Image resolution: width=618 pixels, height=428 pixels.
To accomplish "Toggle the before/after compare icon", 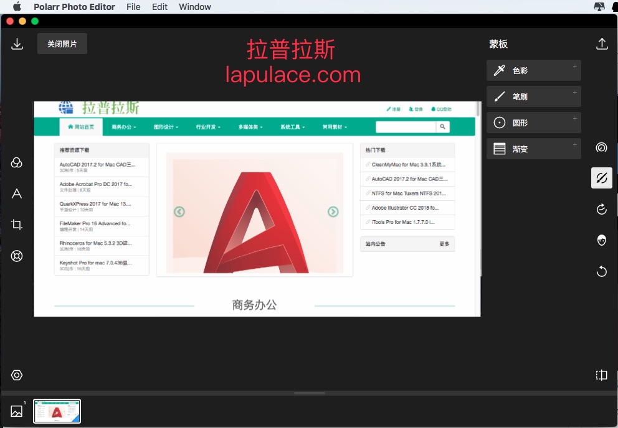I will (x=601, y=375).
